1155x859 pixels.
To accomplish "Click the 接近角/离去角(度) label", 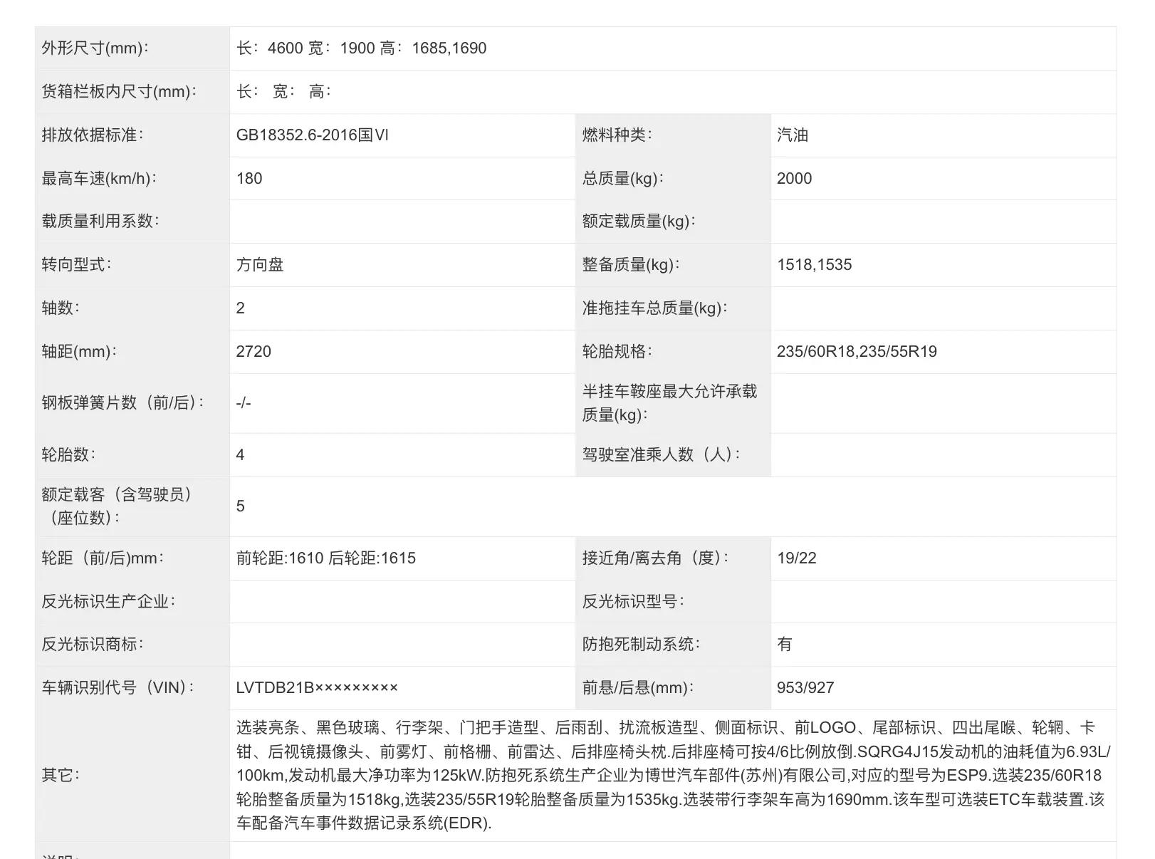I will 655,558.
